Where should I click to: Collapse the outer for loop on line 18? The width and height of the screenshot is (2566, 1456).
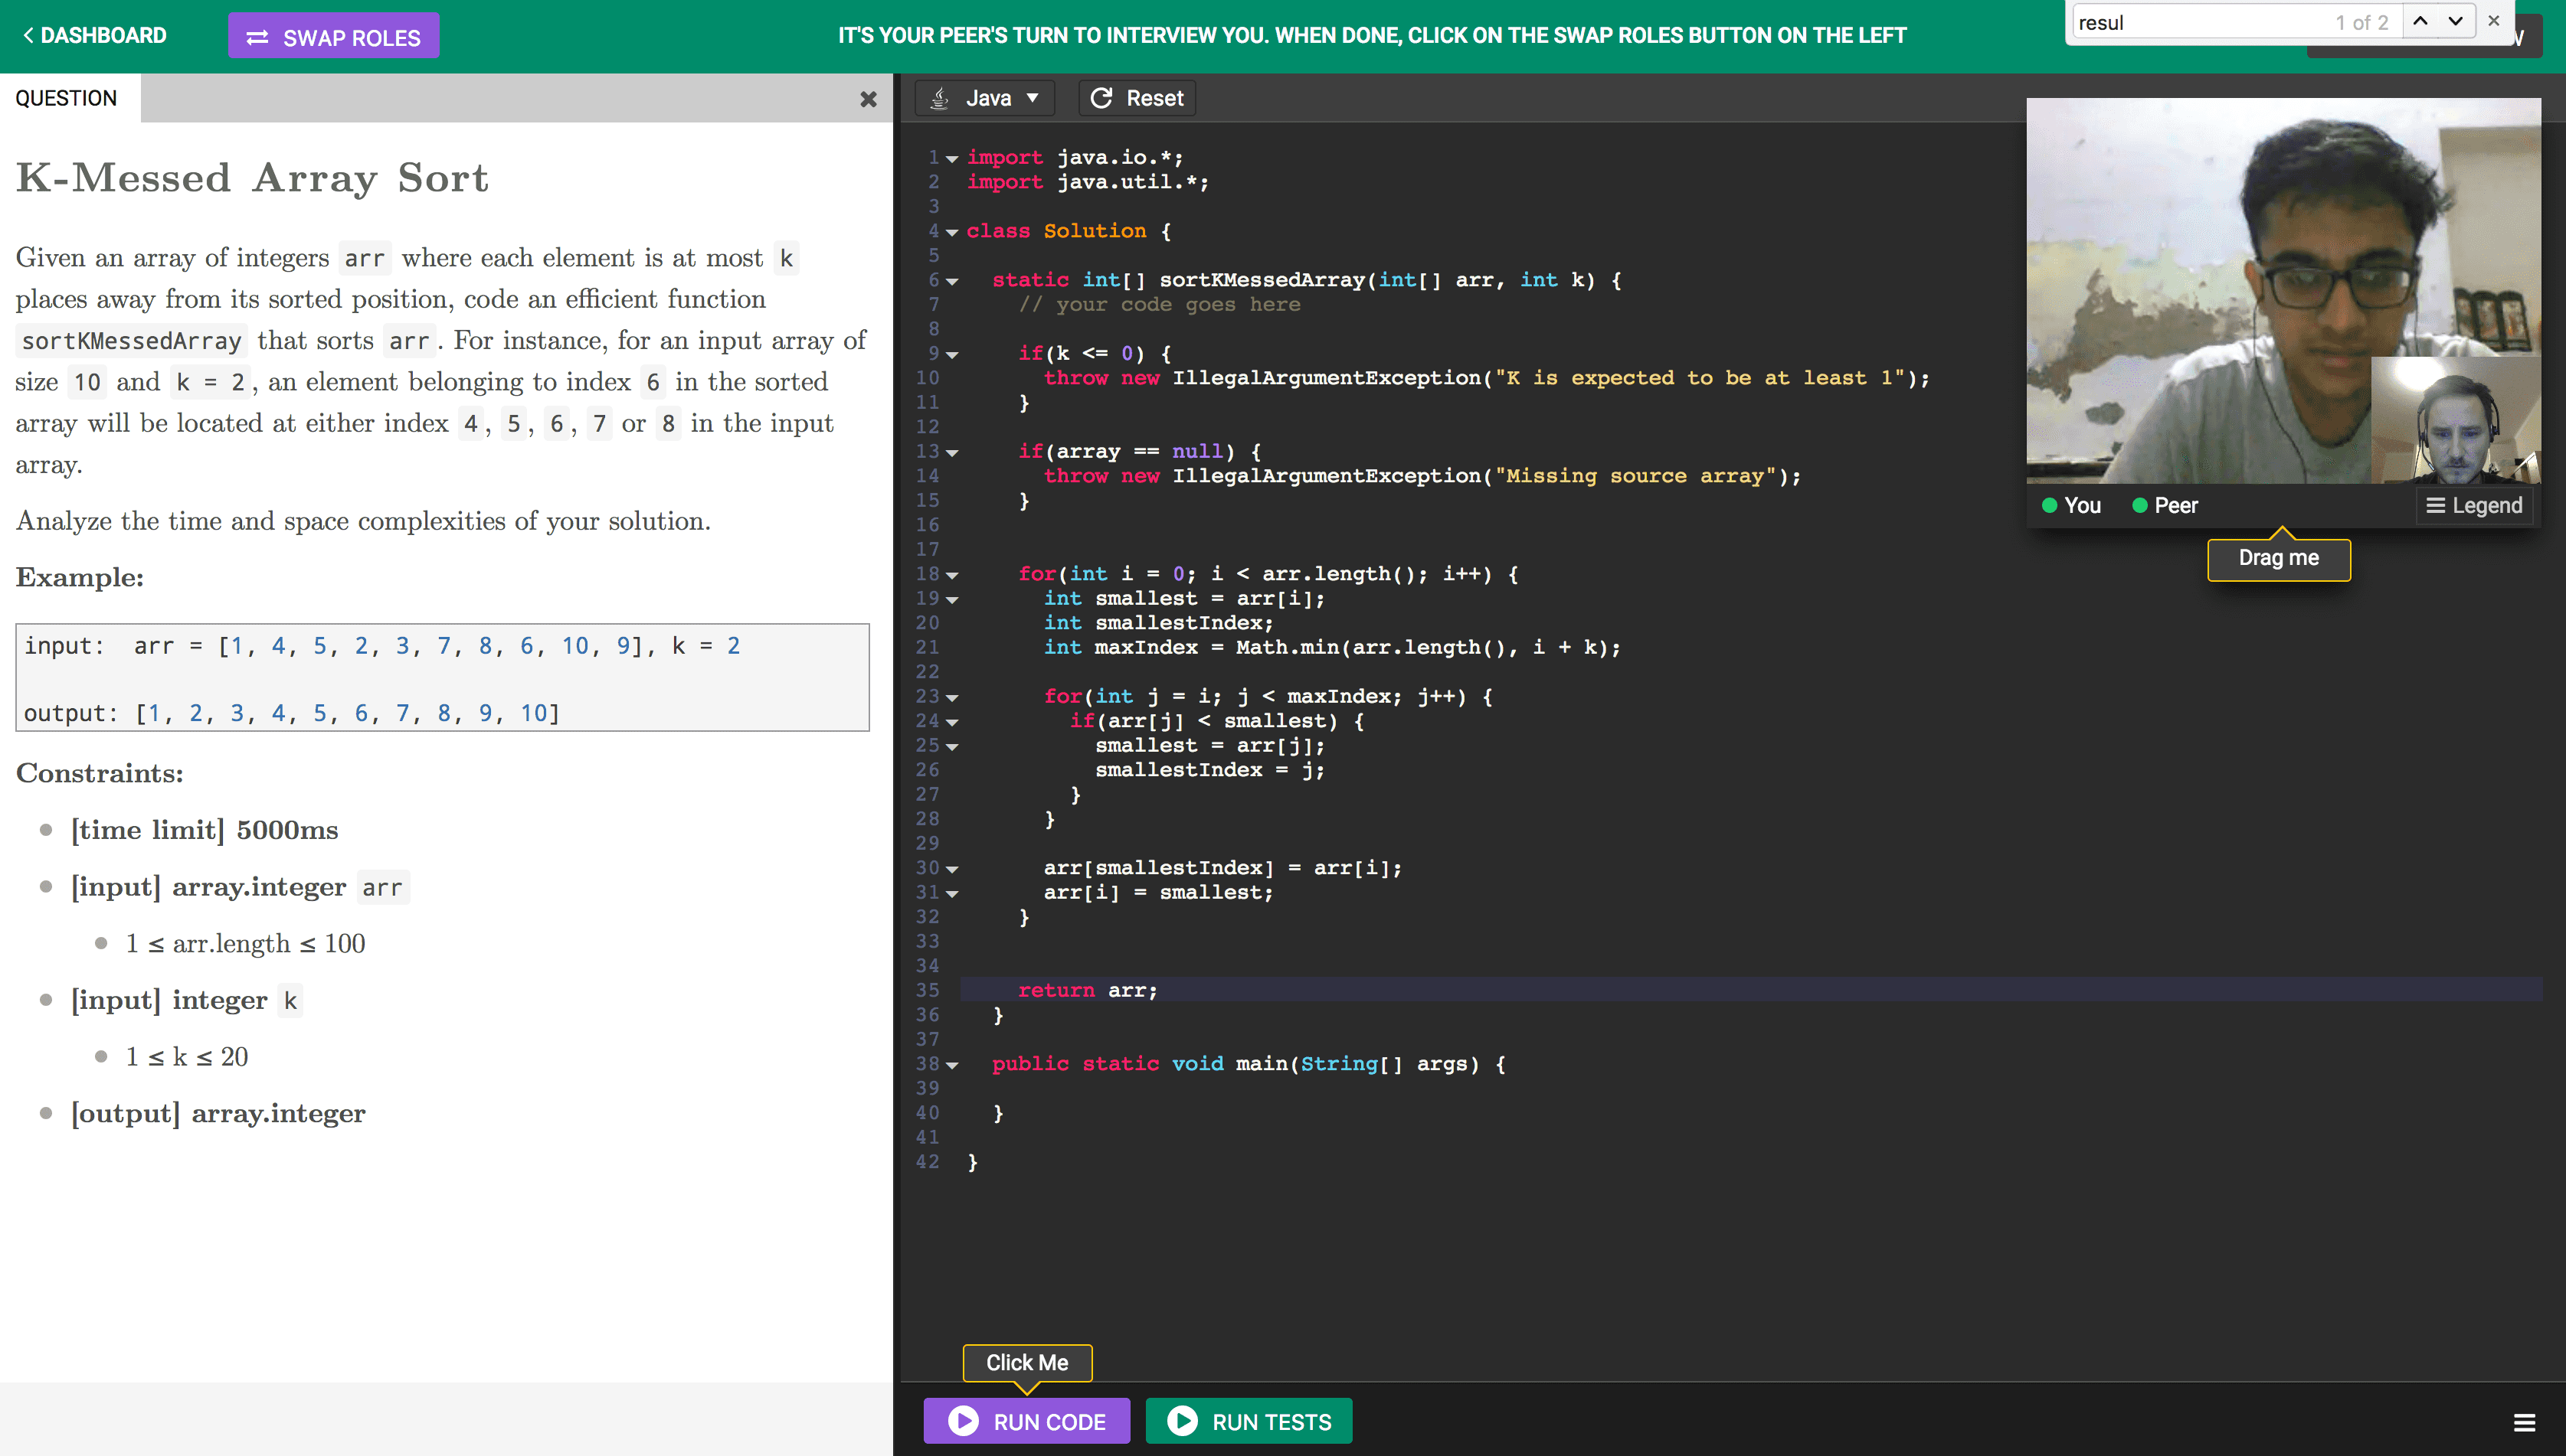[952, 575]
